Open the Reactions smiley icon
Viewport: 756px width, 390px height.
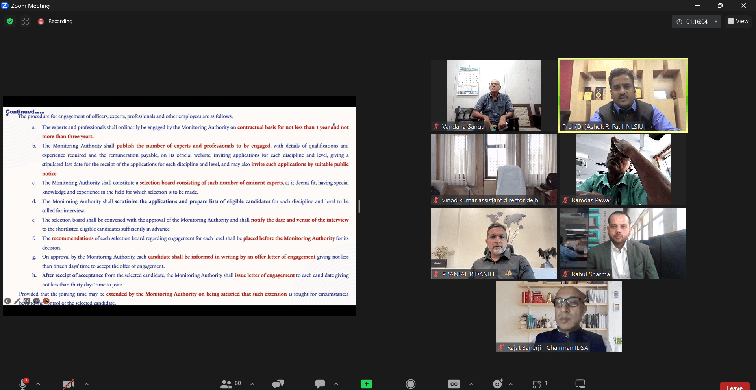coord(498,384)
